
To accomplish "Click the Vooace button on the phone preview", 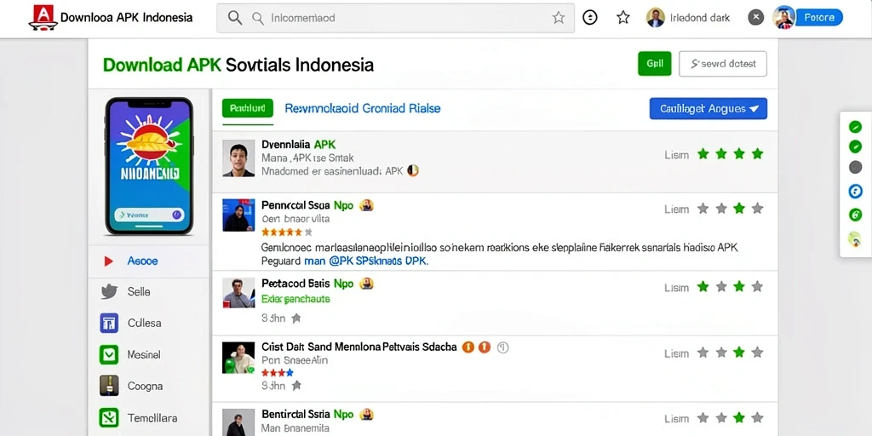I will tap(149, 214).
